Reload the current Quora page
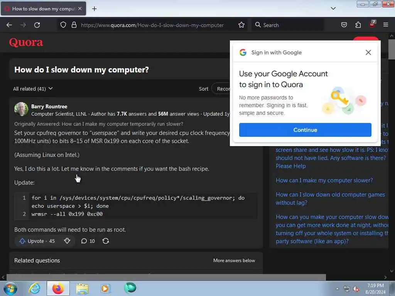Image resolution: width=395 pixels, height=296 pixels. 37,25
